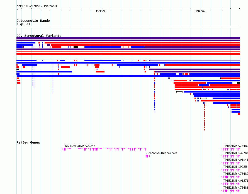Select the DGV Structural Variants track title
Image resolution: width=248 pixels, height=194 pixels.
[x=39, y=36]
